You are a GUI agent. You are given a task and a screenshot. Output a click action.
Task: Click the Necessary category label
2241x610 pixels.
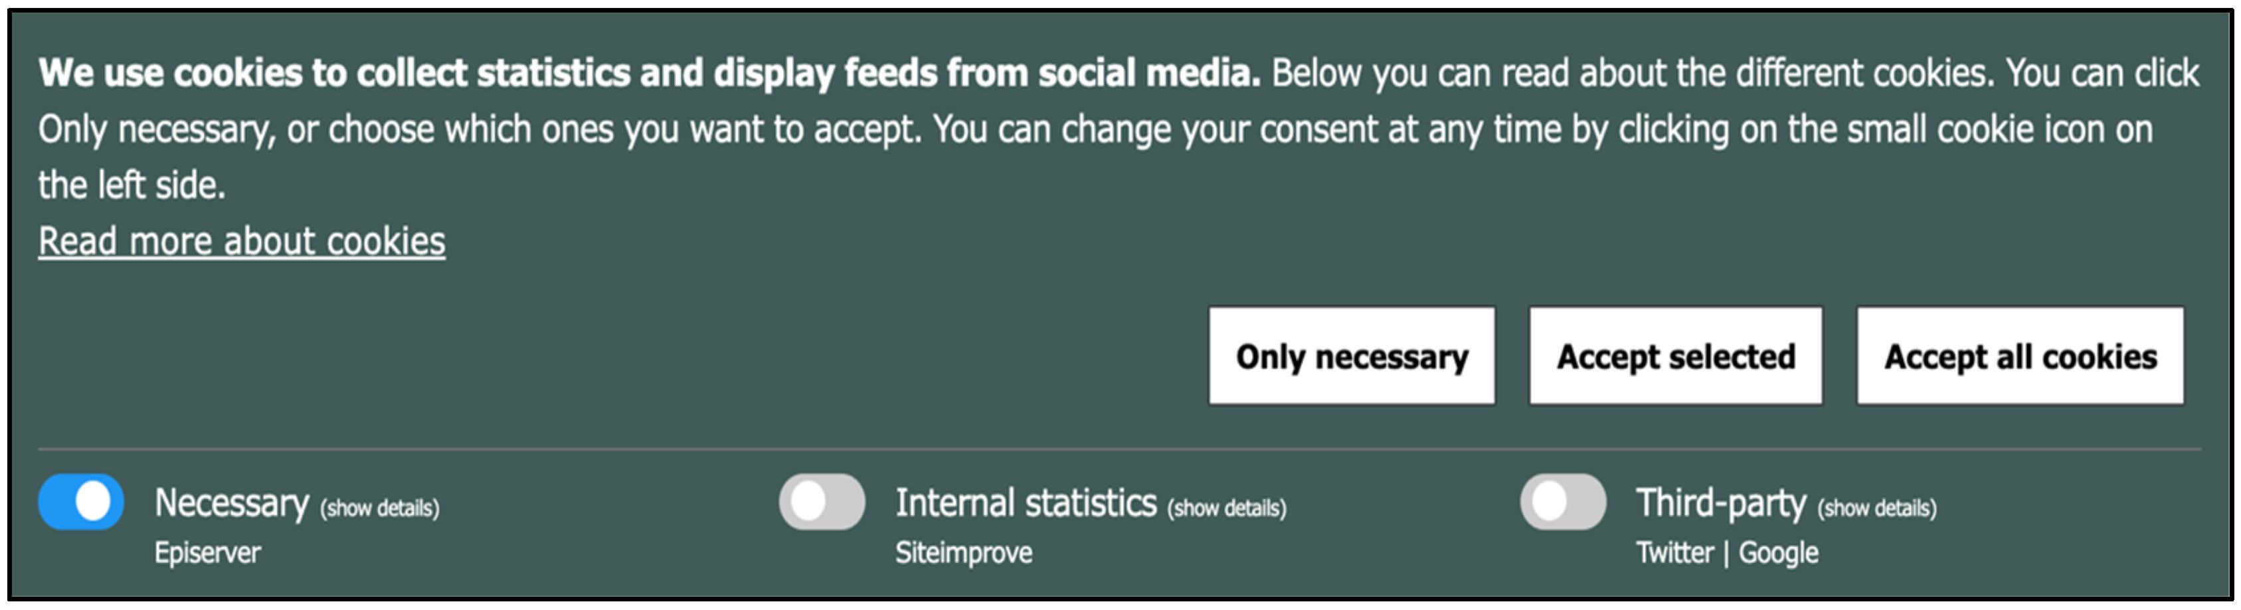coord(231,503)
